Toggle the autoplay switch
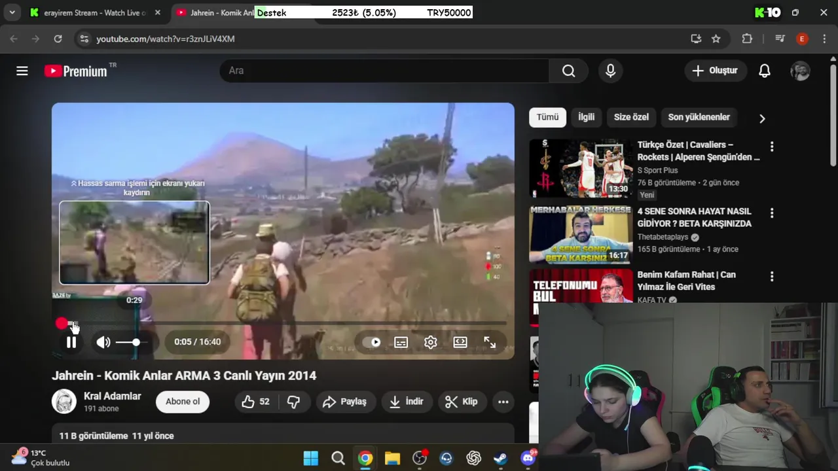 point(372,342)
